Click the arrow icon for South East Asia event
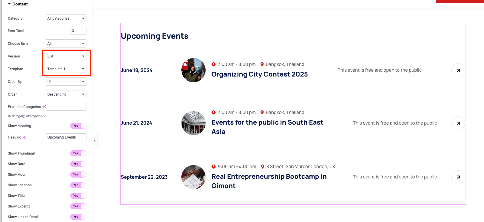 [x=458, y=123]
